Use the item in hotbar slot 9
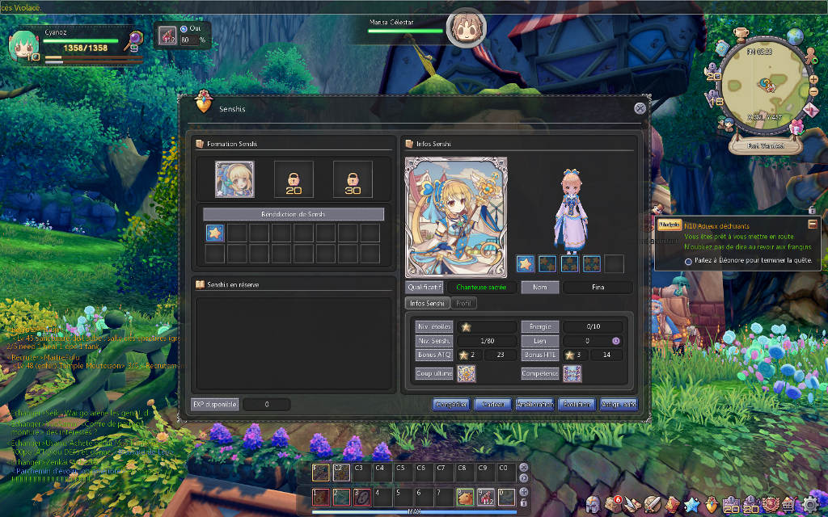828x517 pixels. coord(486,497)
